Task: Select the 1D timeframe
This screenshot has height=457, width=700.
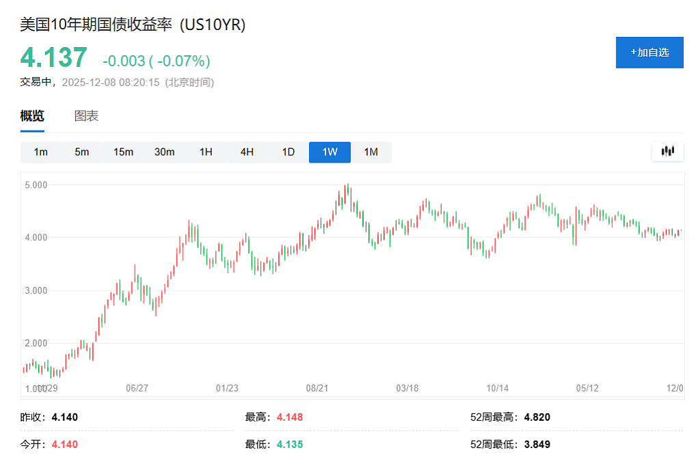Action: tap(288, 152)
